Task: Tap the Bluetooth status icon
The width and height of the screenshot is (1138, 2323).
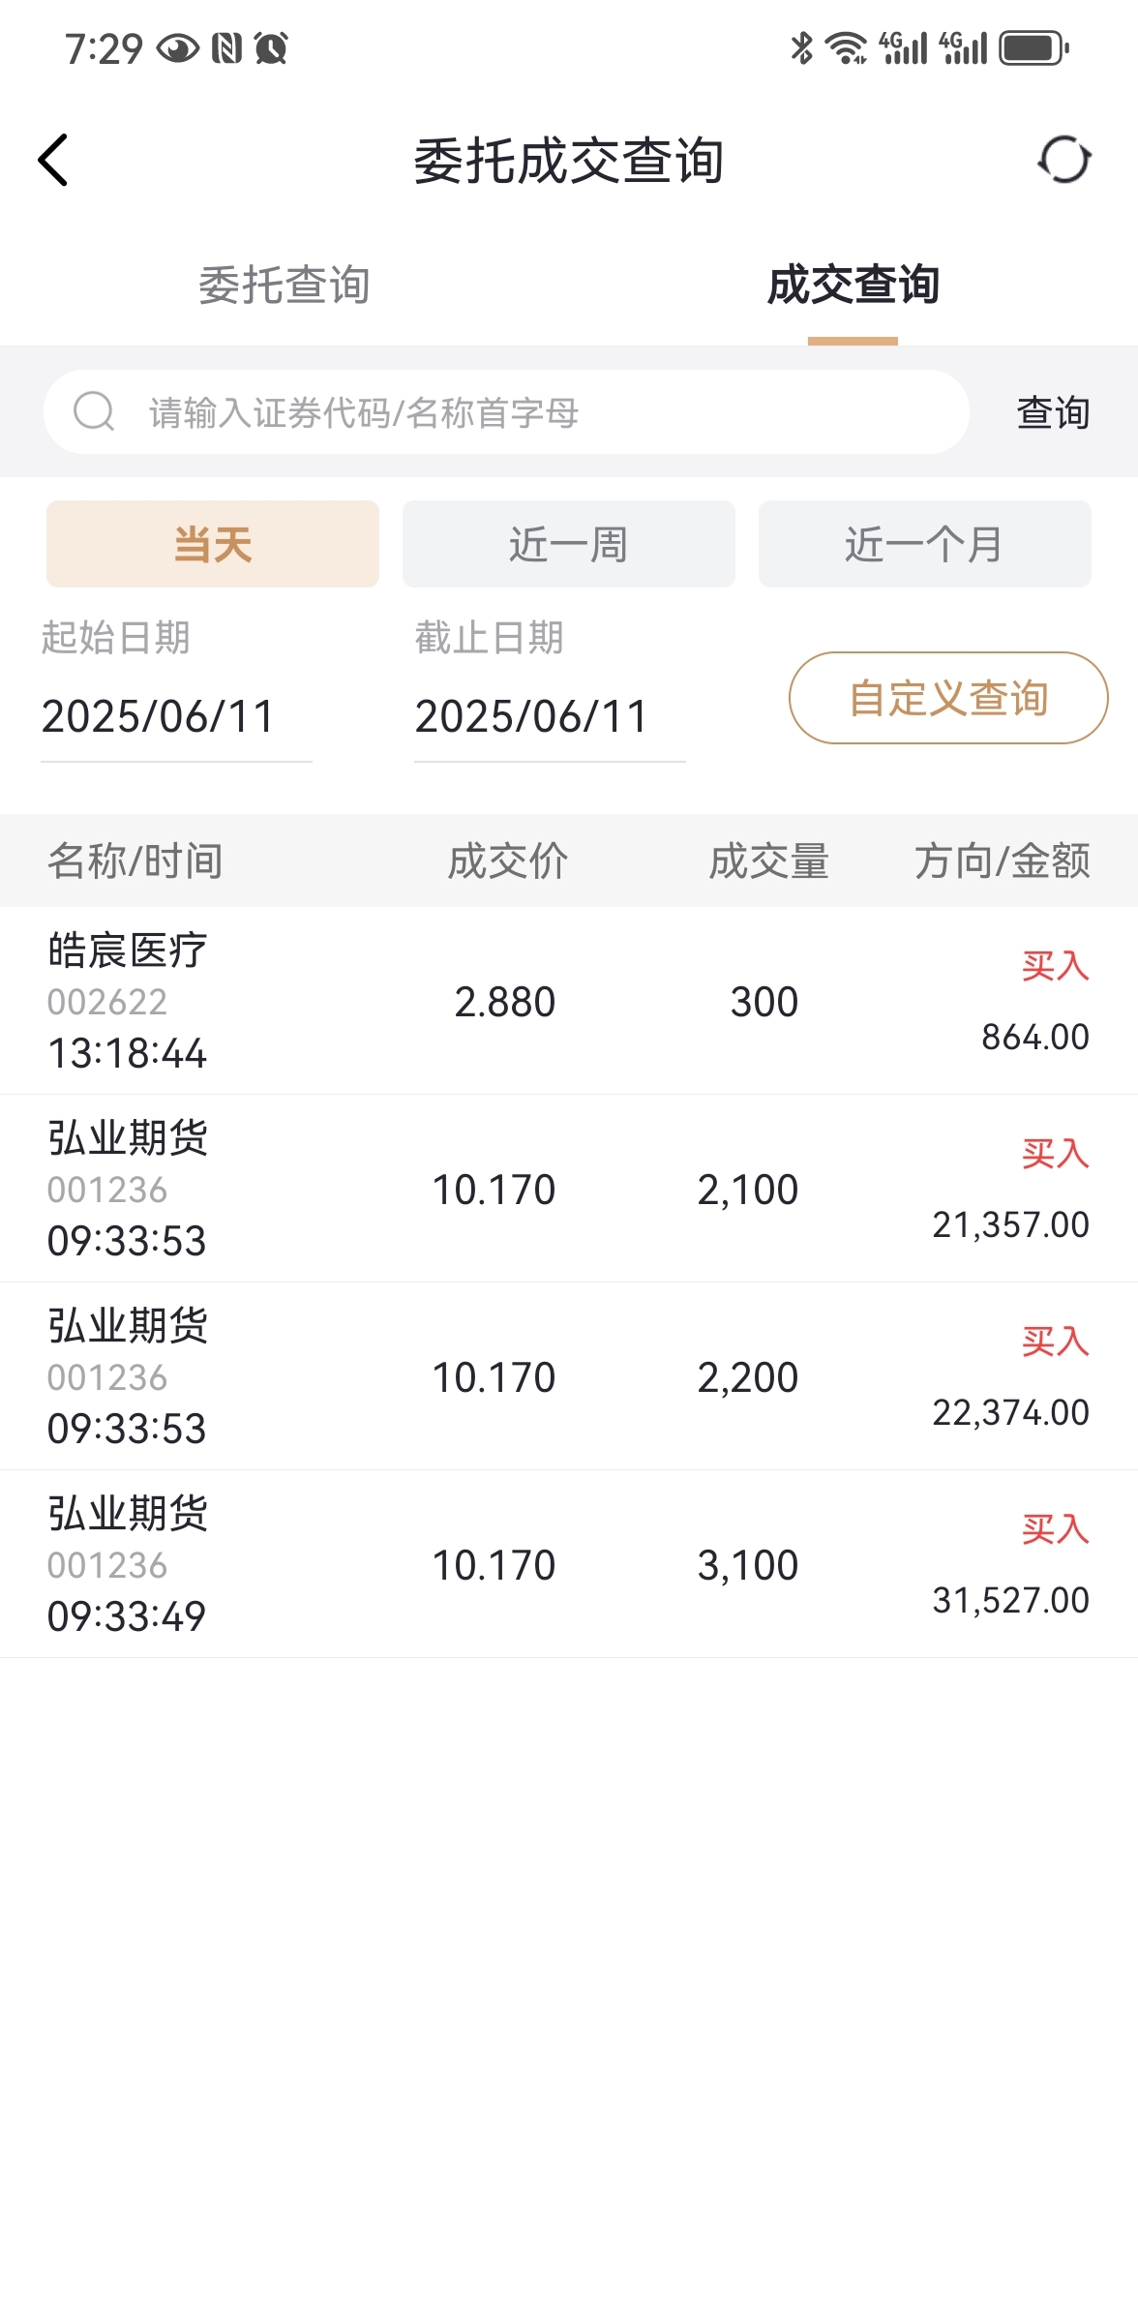Action: (x=801, y=47)
